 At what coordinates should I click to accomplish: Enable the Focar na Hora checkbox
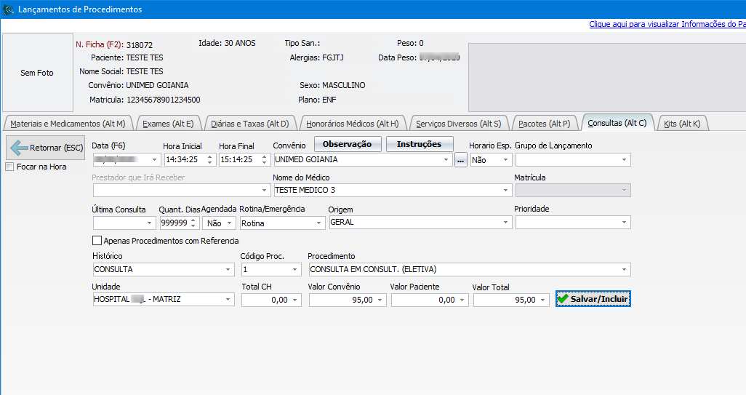tap(9, 167)
